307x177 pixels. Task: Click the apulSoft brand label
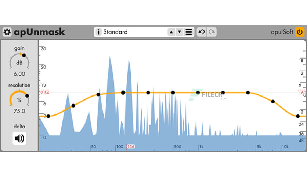(x=282, y=32)
